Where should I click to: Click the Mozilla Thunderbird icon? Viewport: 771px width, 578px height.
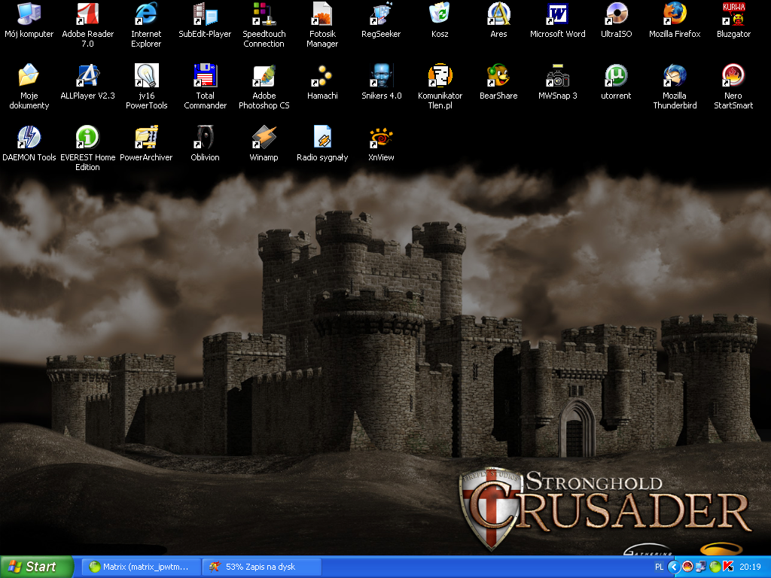[x=674, y=77]
